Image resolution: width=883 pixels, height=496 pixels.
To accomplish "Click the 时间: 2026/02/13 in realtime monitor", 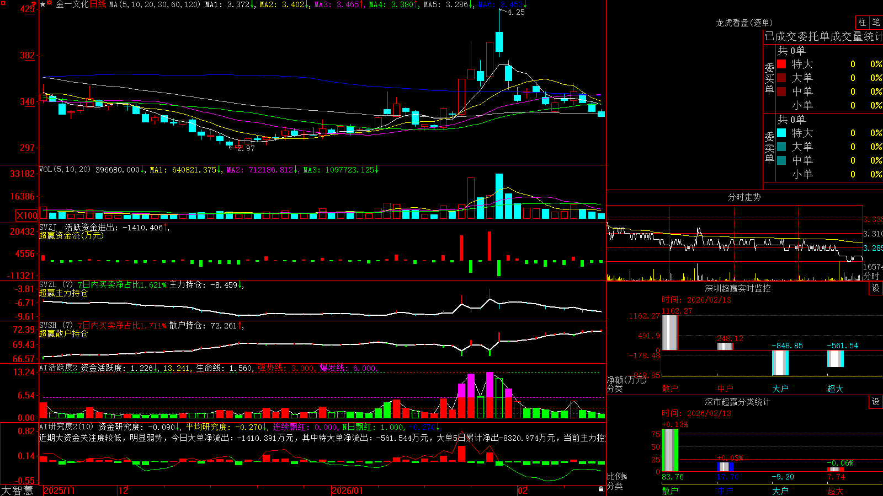I will coord(696,300).
